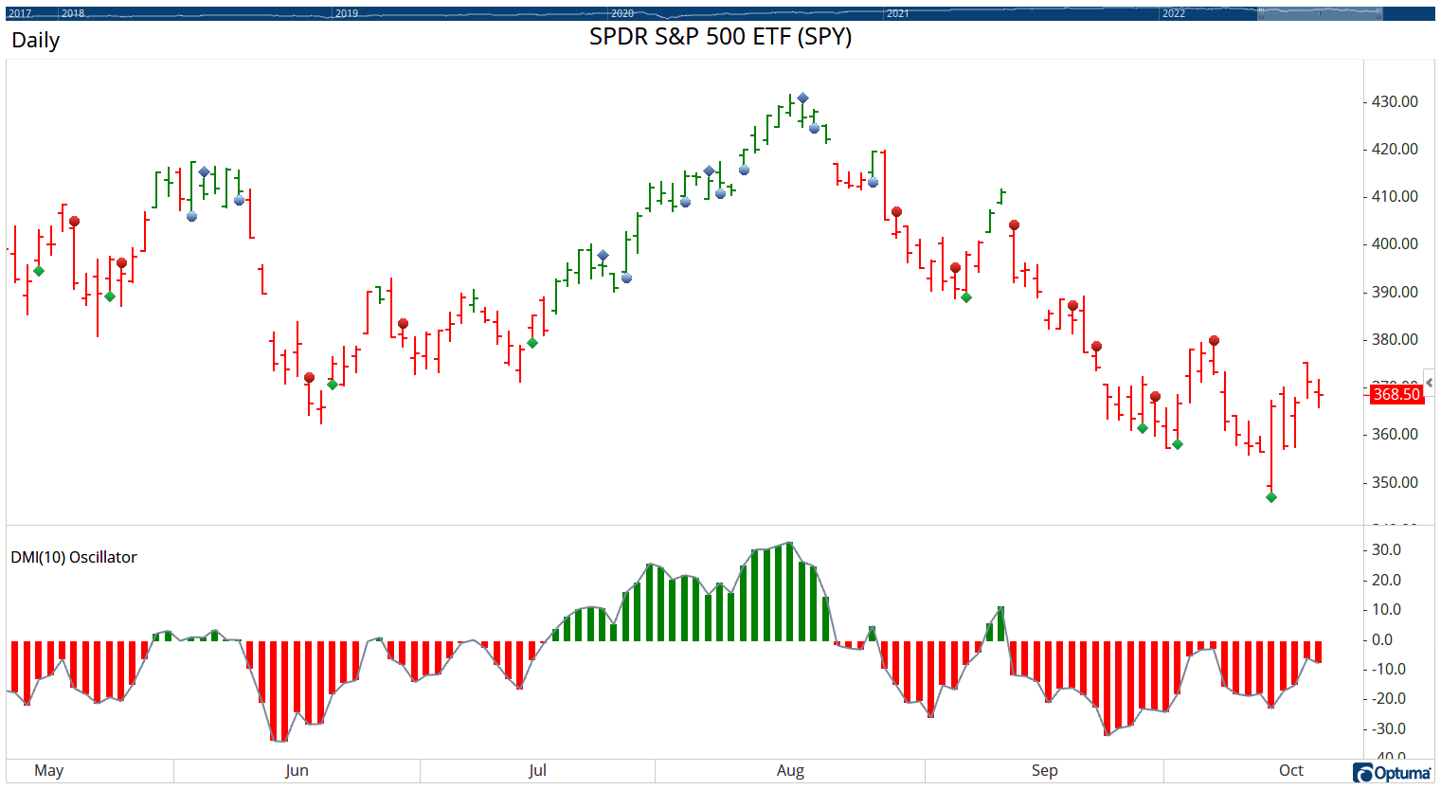Expand the side panel with the left-chevron tab

click(1430, 382)
